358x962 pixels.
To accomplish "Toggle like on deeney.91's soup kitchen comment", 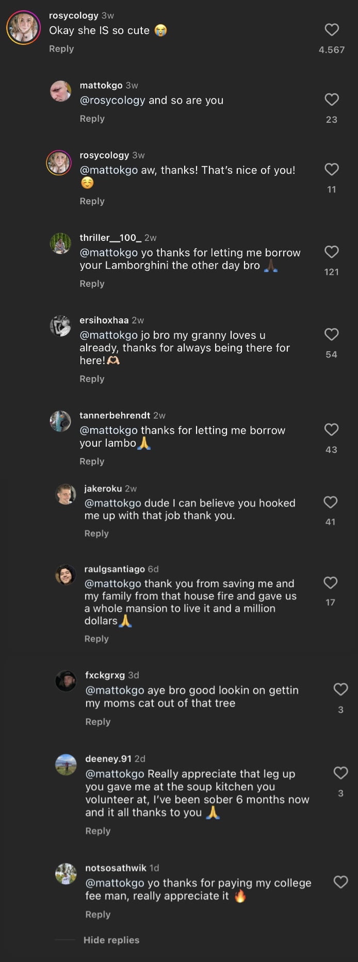I will [x=340, y=773].
